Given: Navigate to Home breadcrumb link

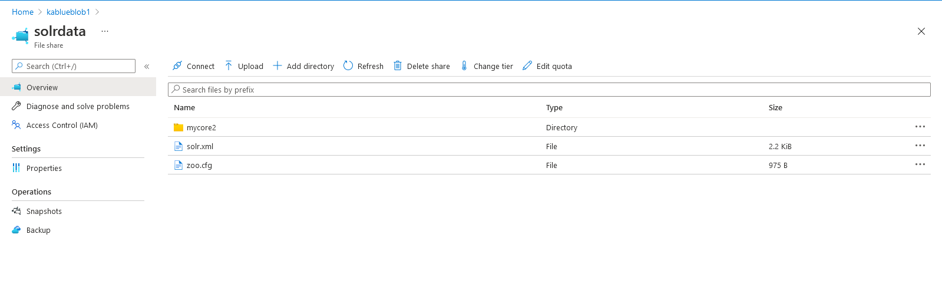Looking at the screenshot, I should (22, 12).
